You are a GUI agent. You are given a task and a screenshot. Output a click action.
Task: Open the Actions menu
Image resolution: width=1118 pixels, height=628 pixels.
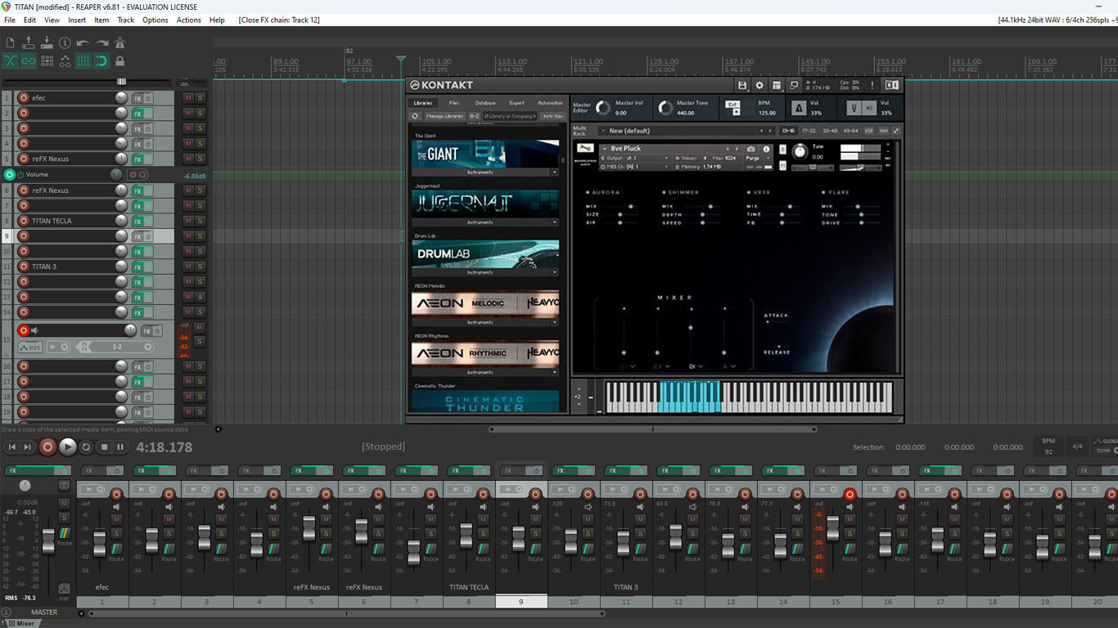tap(188, 20)
